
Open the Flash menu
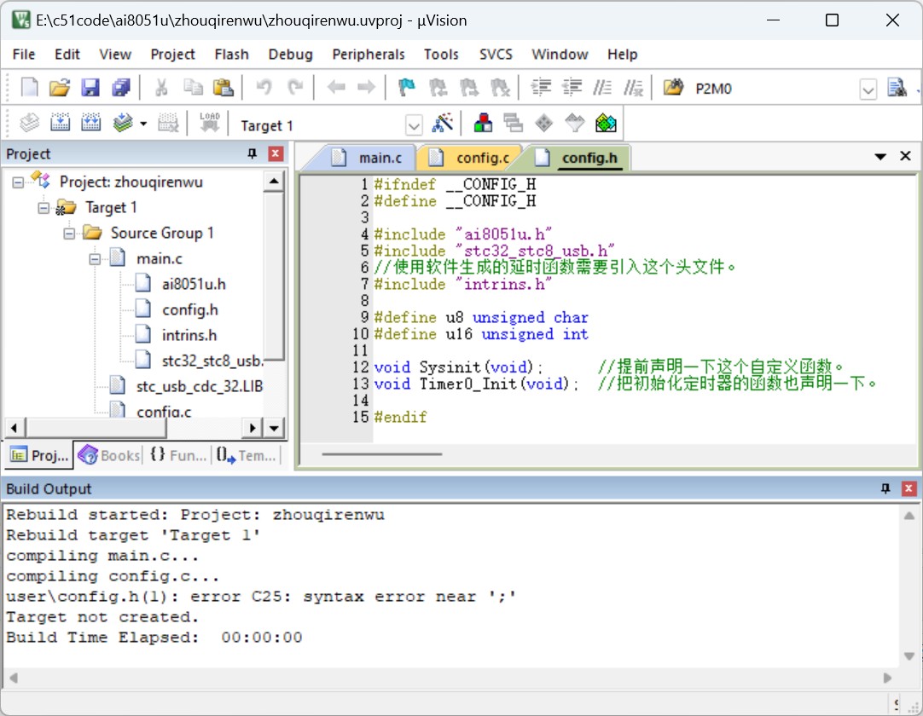pos(231,55)
